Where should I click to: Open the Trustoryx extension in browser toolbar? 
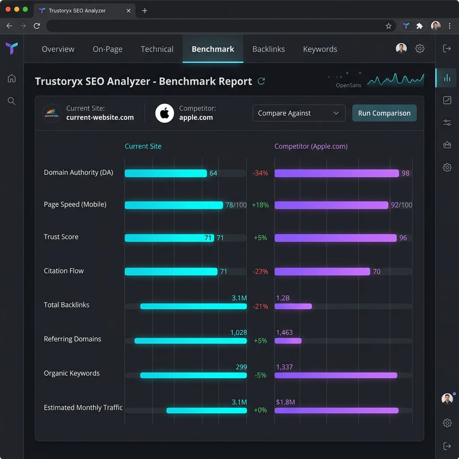coord(406,26)
